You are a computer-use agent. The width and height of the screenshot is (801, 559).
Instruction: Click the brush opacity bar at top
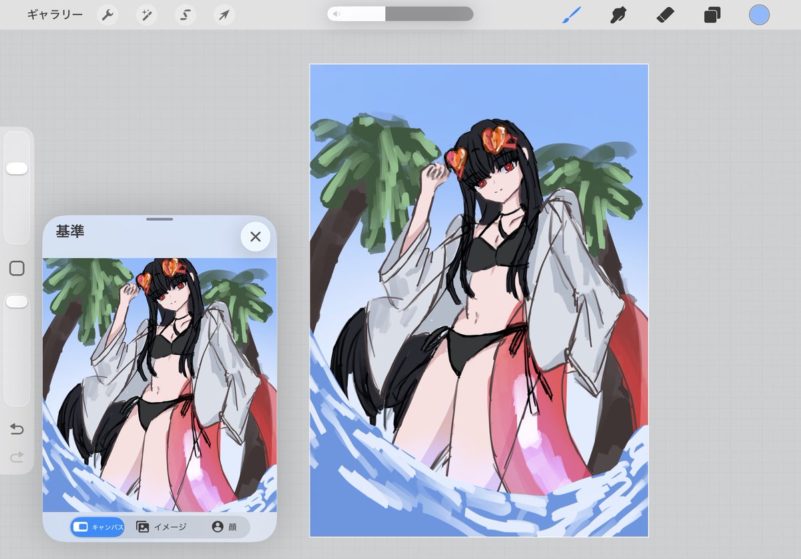400,14
